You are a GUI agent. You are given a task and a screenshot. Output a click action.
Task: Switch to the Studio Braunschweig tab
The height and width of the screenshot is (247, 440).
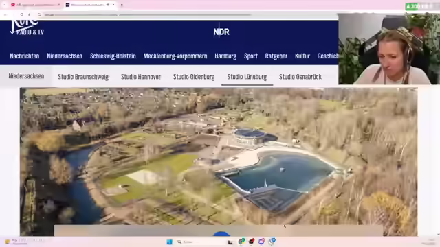point(83,77)
